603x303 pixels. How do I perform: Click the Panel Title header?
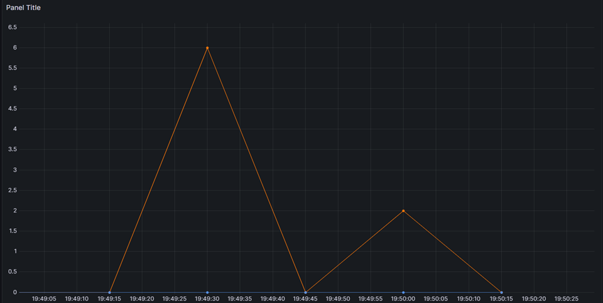[x=23, y=8]
